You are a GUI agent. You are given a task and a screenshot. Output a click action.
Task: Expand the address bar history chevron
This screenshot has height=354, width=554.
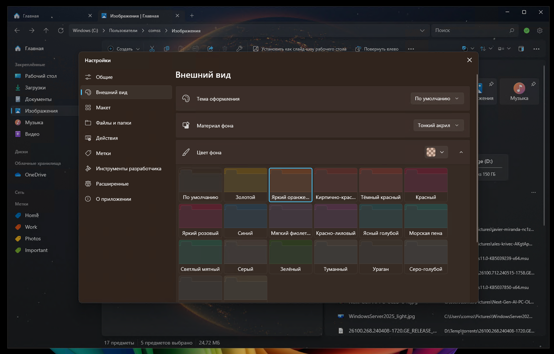point(422,31)
